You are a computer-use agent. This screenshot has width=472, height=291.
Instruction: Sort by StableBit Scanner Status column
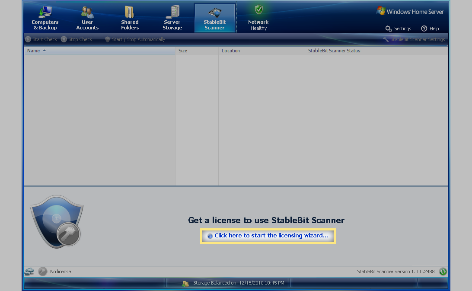(376, 51)
